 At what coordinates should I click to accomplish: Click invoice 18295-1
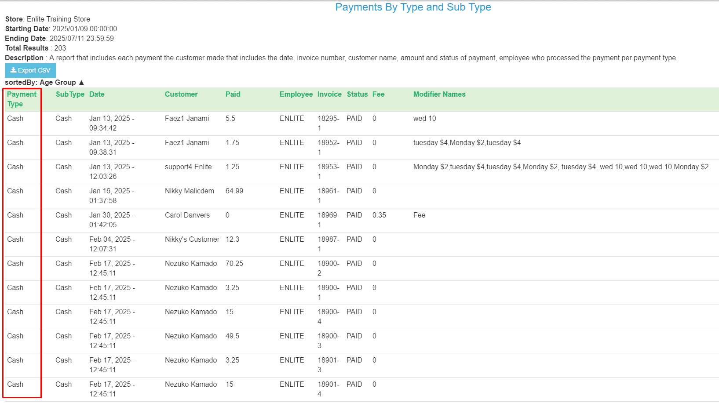[328, 123]
